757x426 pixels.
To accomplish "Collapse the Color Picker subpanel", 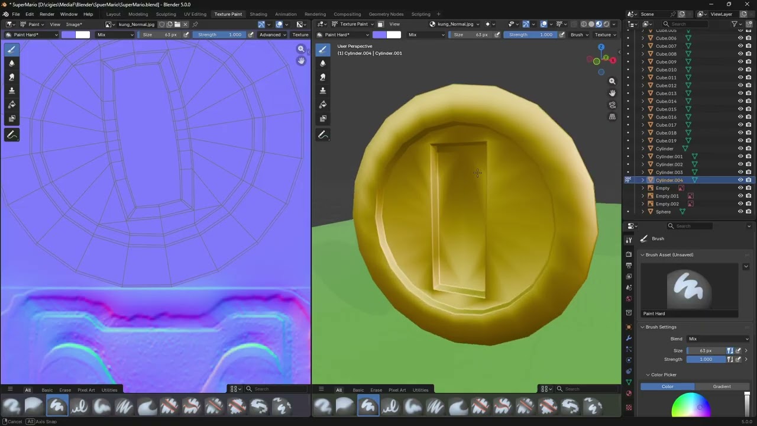I will pyautogui.click(x=648, y=375).
